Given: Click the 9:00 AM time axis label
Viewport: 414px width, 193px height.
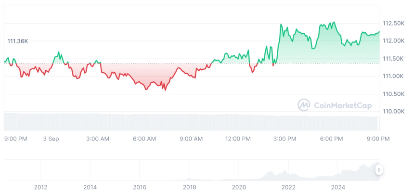Looking at the screenshot, I should pos(191,139).
